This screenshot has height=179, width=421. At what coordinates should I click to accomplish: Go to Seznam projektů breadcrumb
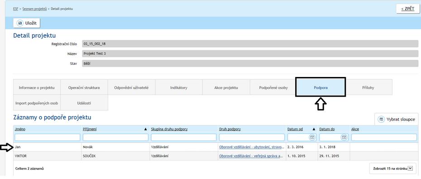coord(34,9)
